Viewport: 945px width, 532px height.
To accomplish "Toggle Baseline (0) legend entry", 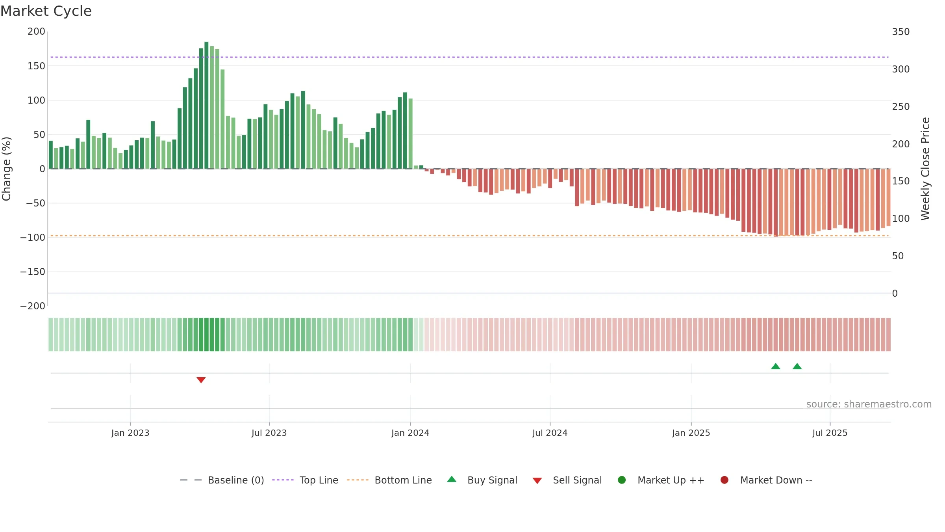I will pos(222,480).
